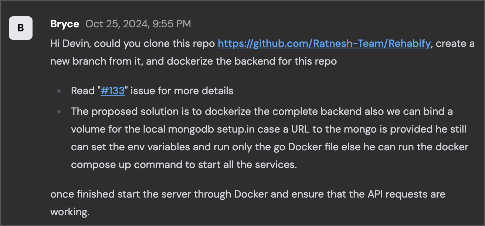This screenshot has width=485, height=226.
Task: Open the #133 issue link
Action: coord(112,91)
